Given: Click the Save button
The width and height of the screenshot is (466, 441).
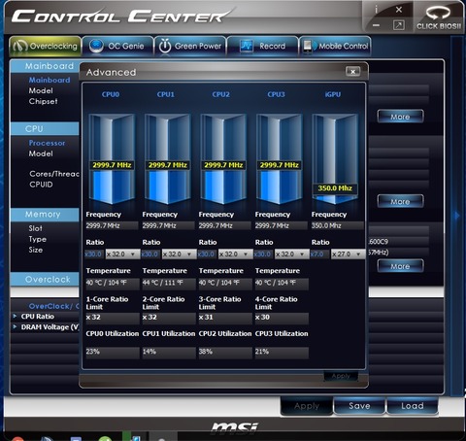Looking at the screenshot, I should click(x=359, y=406).
